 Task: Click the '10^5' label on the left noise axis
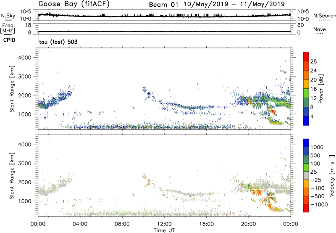tap(26, 12)
